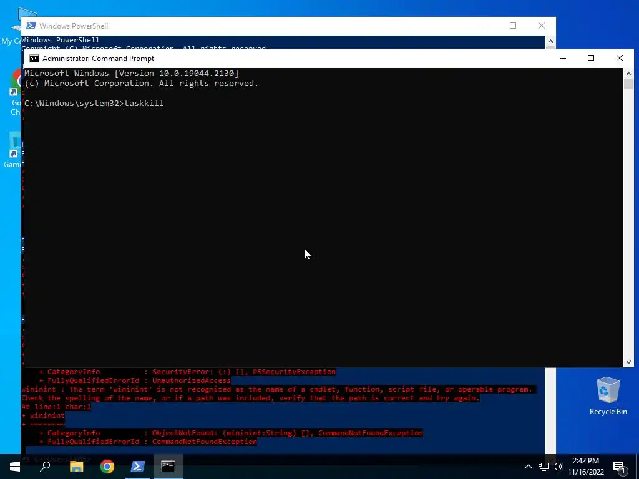Click 'Microsoft Windows [Version 10.0.19044.2130]' line
Screen dimensions: 639x479
coord(131,74)
